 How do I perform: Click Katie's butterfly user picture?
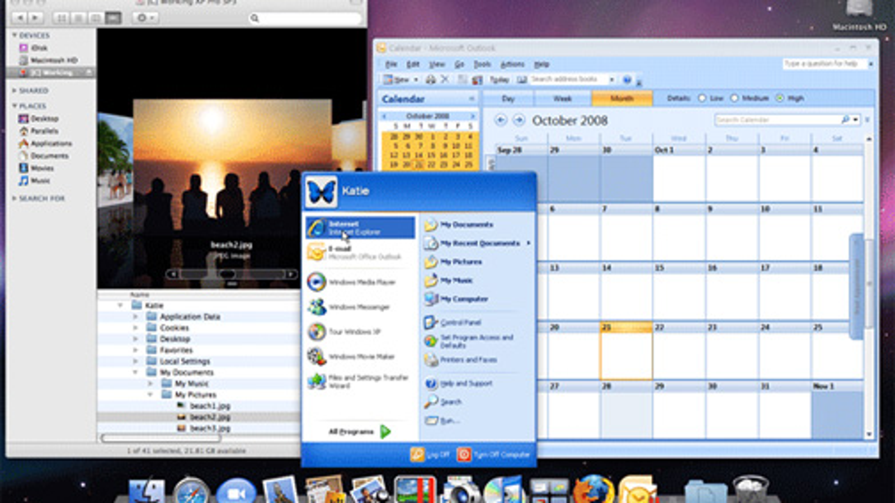coord(321,192)
